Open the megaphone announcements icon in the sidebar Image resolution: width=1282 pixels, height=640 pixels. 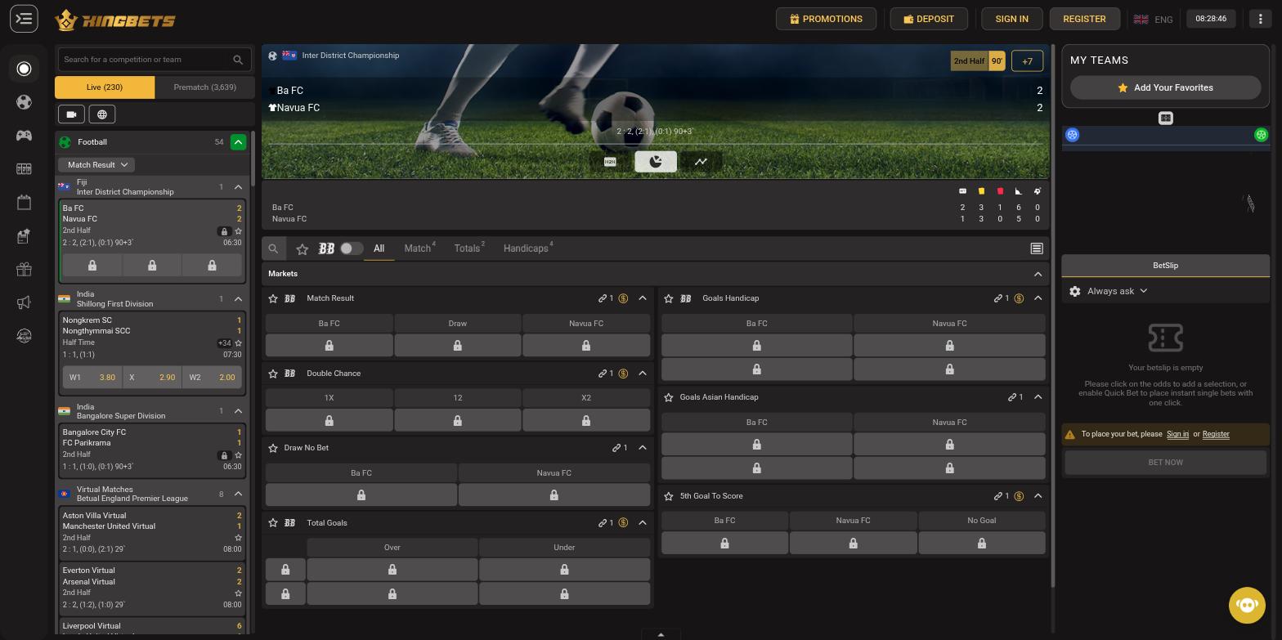(24, 302)
